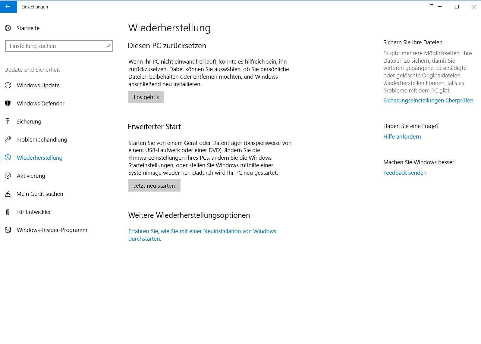Click Machen Sie Windows besser text

[419, 162]
